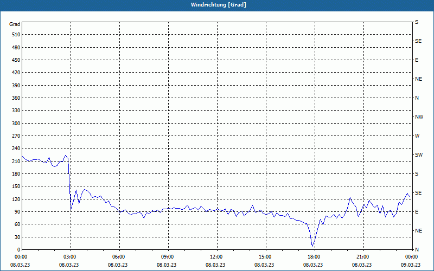Click the chart title "Windrichtung [Grad]"

(219, 5)
